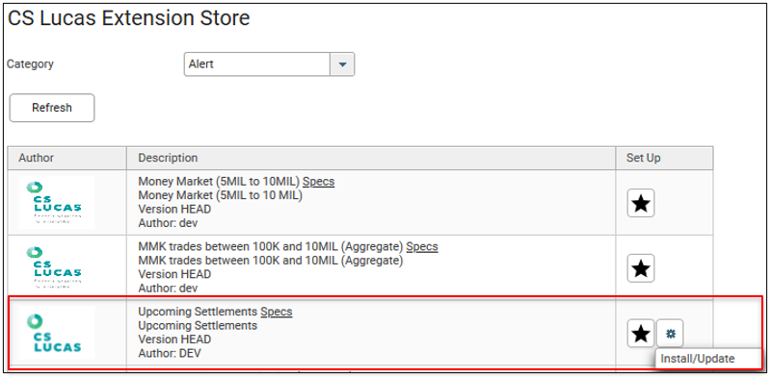Click gear icon beside Upcoming Settlements star
This screenshot has width=771, height=377.
671,334
